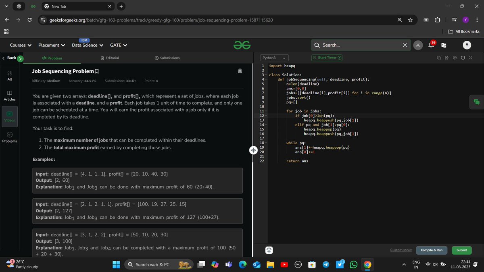The image size is (484, 272).
Task: Open WhatsApp from the taskbar
Action: (354, 264)
